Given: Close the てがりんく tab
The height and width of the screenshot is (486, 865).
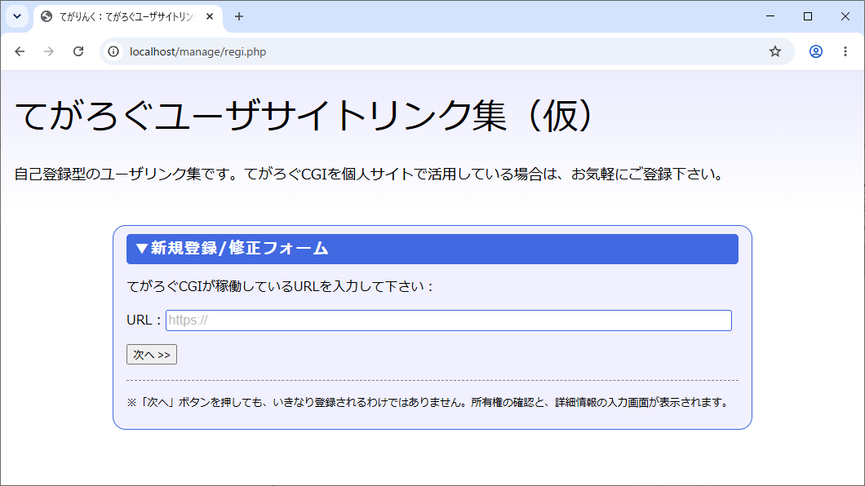Looking at the screenshot, I should (x=210, y=16).
